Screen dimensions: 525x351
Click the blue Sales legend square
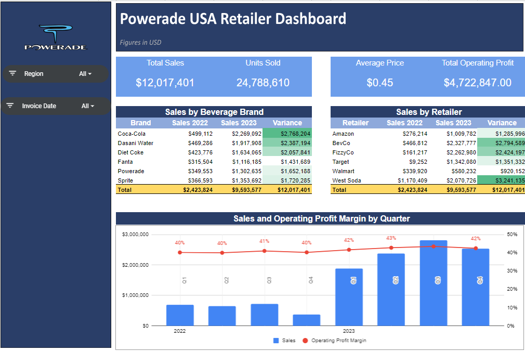coord(275,341)
